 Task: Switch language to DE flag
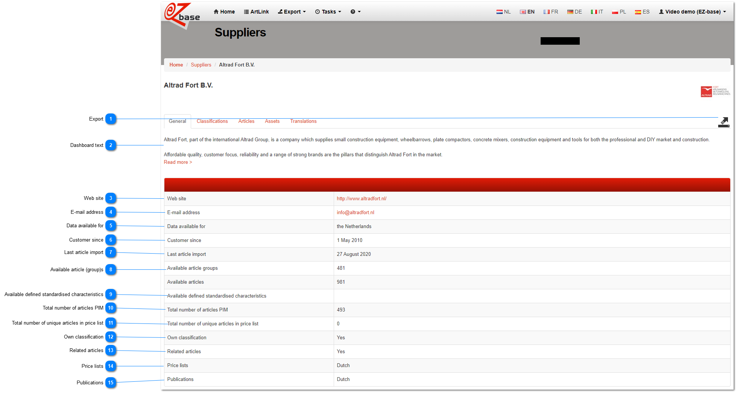coord(574,12)
